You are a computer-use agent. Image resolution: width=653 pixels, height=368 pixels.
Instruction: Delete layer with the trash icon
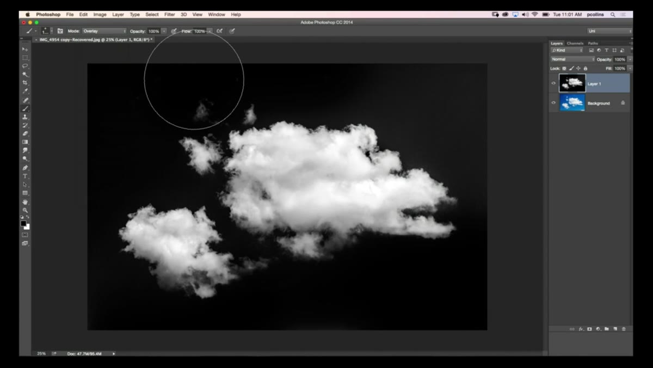(624, 329)
